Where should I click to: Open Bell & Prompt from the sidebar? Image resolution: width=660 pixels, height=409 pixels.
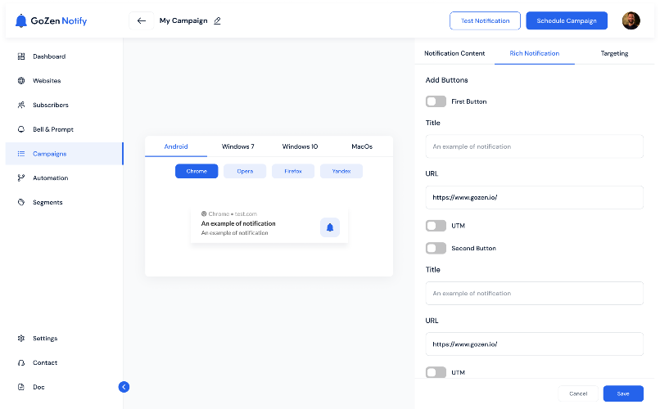point(64,129)
